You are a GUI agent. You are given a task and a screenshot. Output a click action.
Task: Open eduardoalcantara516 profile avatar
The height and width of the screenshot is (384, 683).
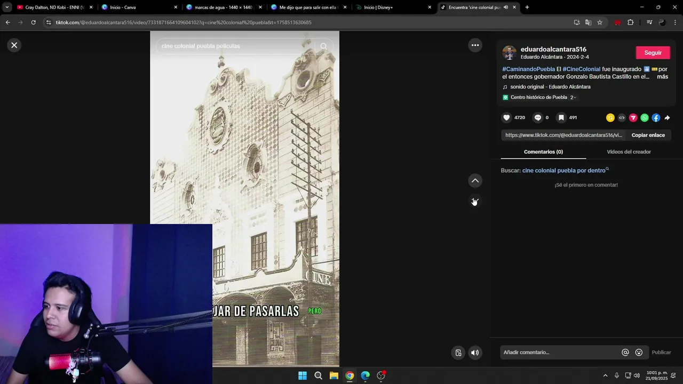(x=510, y=53)
